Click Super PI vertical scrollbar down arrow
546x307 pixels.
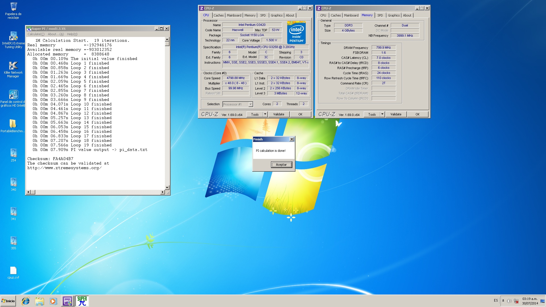(167, 188)
